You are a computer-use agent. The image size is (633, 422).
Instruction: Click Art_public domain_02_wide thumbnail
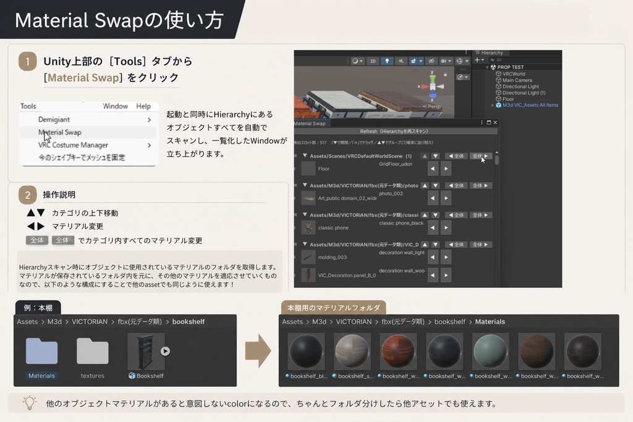pyautogui.click(x=308, y=198)
